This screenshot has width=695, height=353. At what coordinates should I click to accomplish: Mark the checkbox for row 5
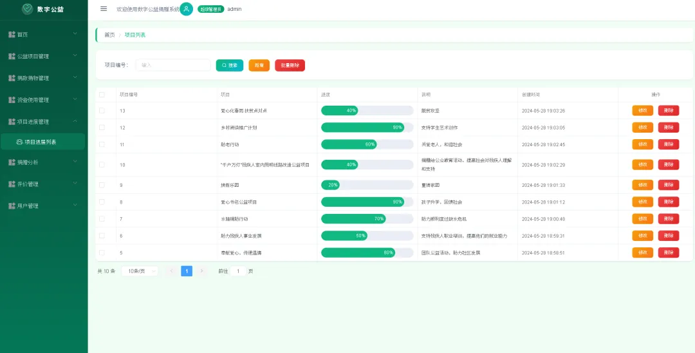coord(102,253)
